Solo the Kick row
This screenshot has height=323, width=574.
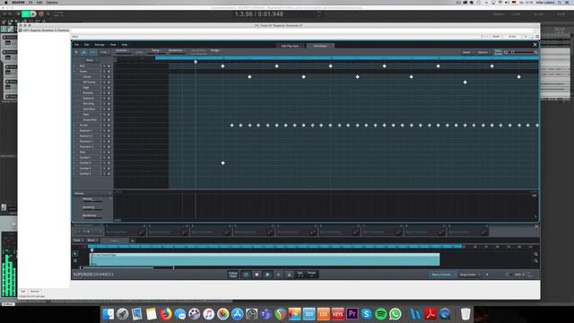coord(104,66)
